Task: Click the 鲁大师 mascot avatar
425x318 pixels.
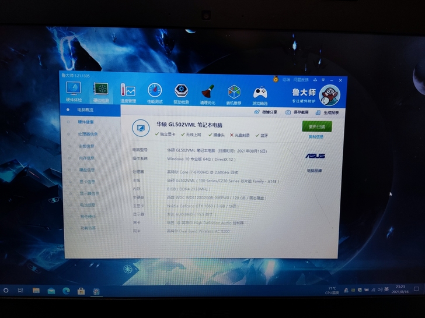Action: pos(329,96)
